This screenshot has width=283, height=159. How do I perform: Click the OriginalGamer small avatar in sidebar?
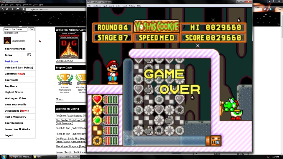[x=7, y=41]
